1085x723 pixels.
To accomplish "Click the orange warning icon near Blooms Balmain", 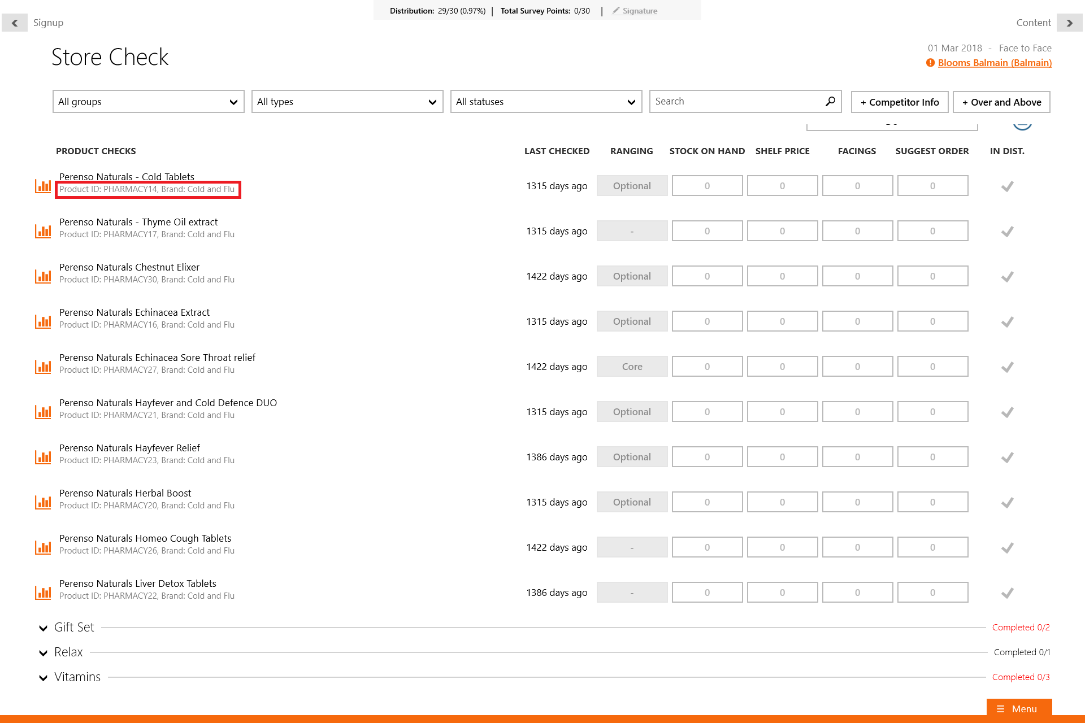I will [x=930, y=63].
